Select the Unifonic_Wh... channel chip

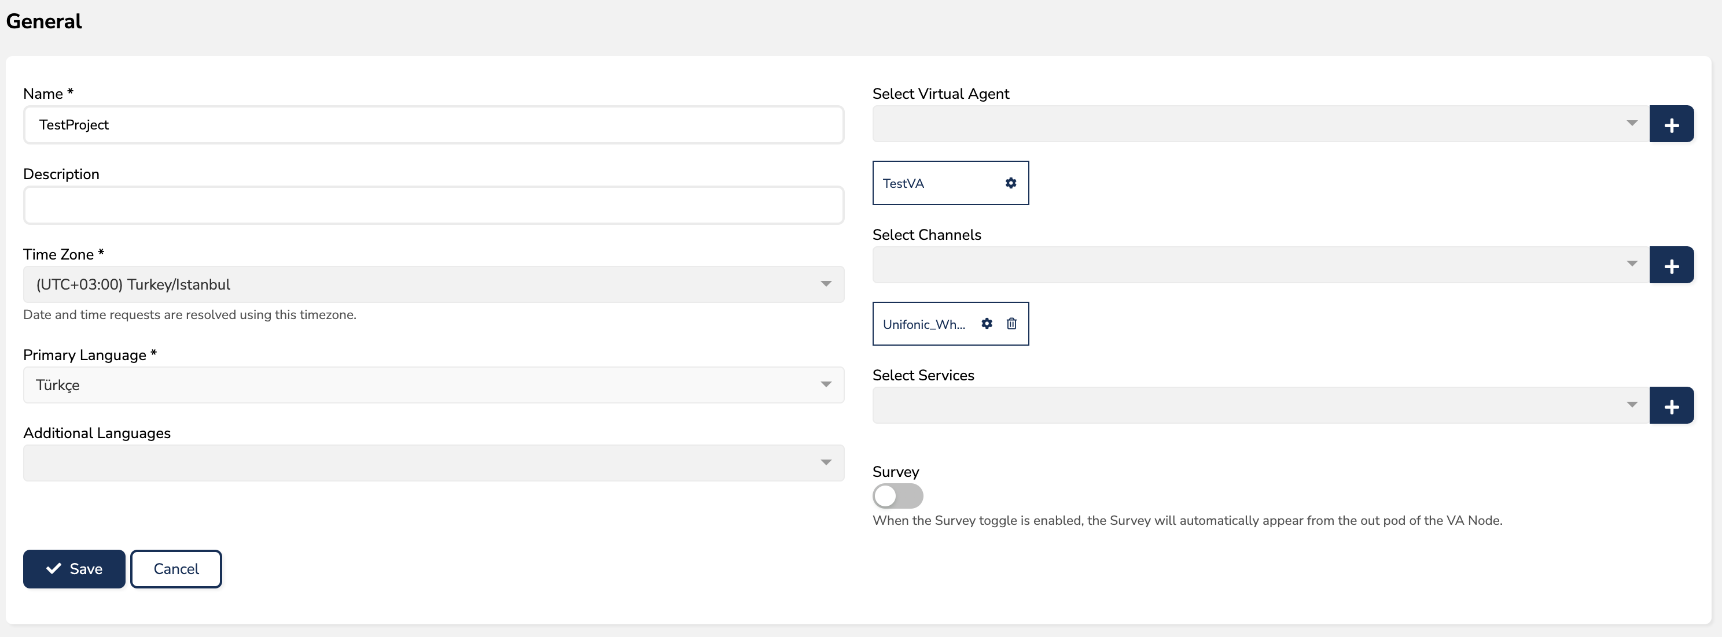tap(923, 324)
